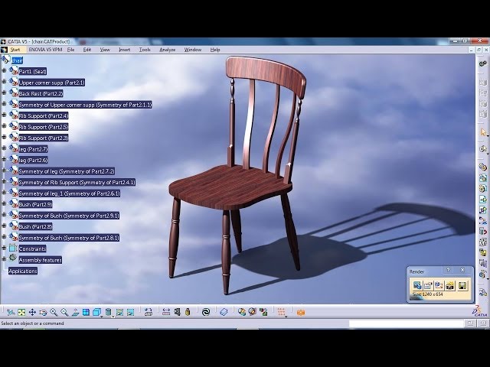Select Bush (Part2.8) tree item
This screenshot has height=367, width=490.
click(35, 226)
